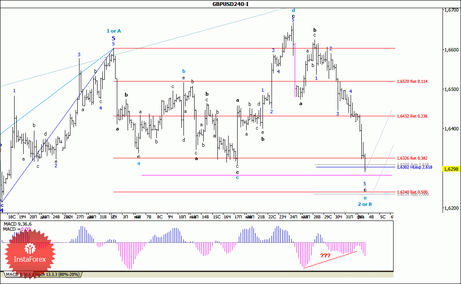Select the MACD 9,36,6 indicator tab

[x=18, y=274]
